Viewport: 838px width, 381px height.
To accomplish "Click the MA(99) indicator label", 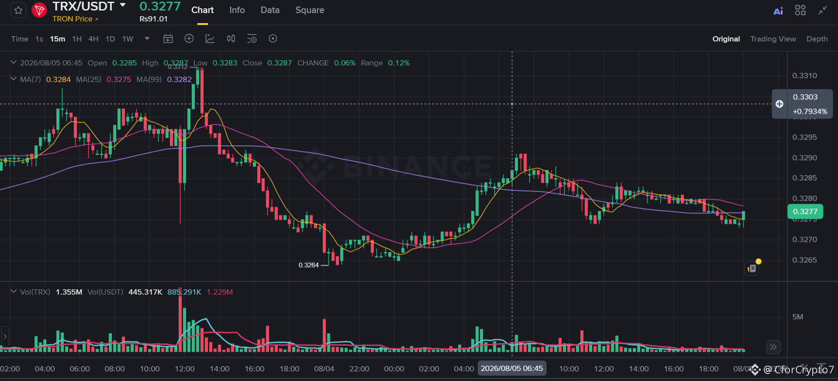I will (x=149, y=79).
